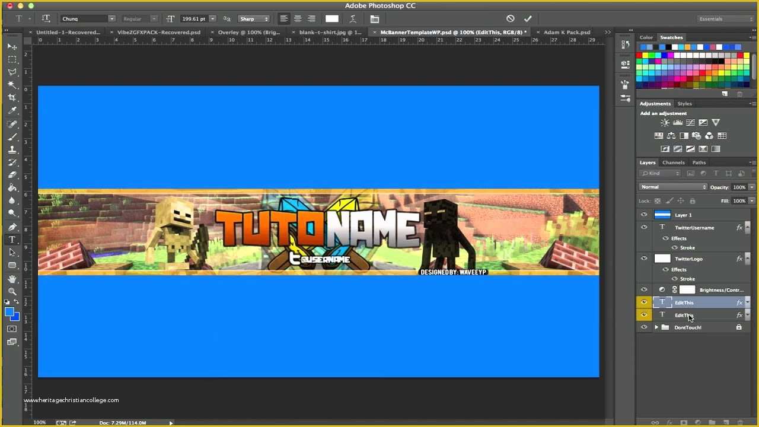759x427 pixels.
Task: Delete swatch with the Swatches trash icon
Action: click(x=739, y=94)
